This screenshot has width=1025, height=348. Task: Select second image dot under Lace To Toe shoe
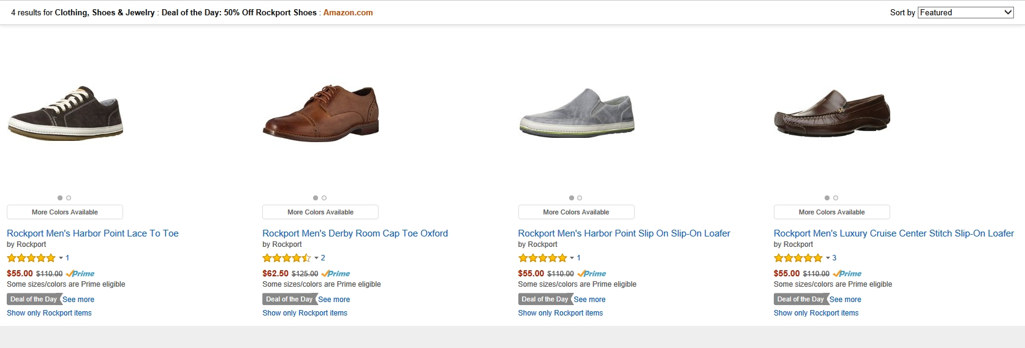(x=69, y=198)
